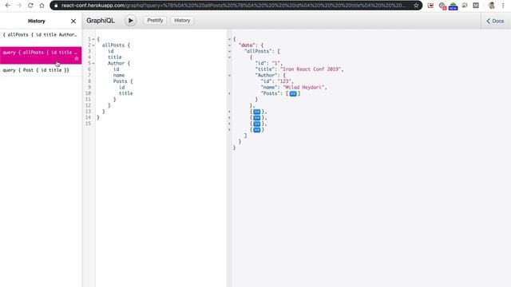The image size is (511, 287).
Task: Expand the last collapsed post object before ]
Action: [257, 130]
